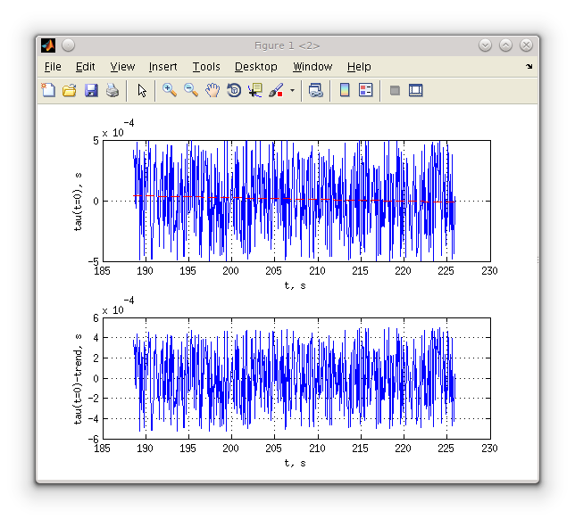
Task: Toggle the Edit Plot arrow tool
Action: click(141, 90)
